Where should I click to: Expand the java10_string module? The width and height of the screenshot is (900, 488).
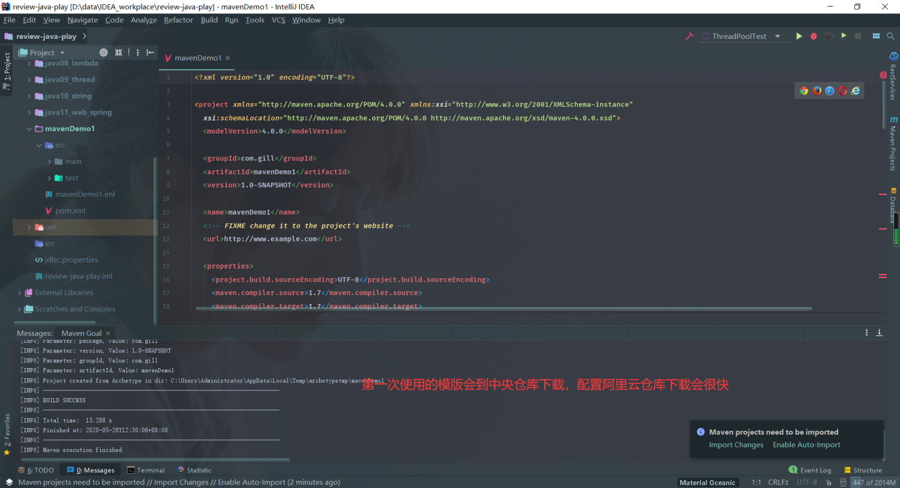click(x=29, y=96)
